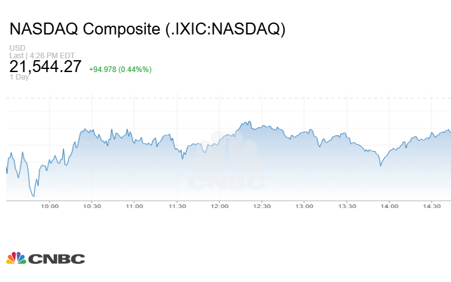Click the Last 4:26 PM EDT timestamp

[x=33, y=55]
